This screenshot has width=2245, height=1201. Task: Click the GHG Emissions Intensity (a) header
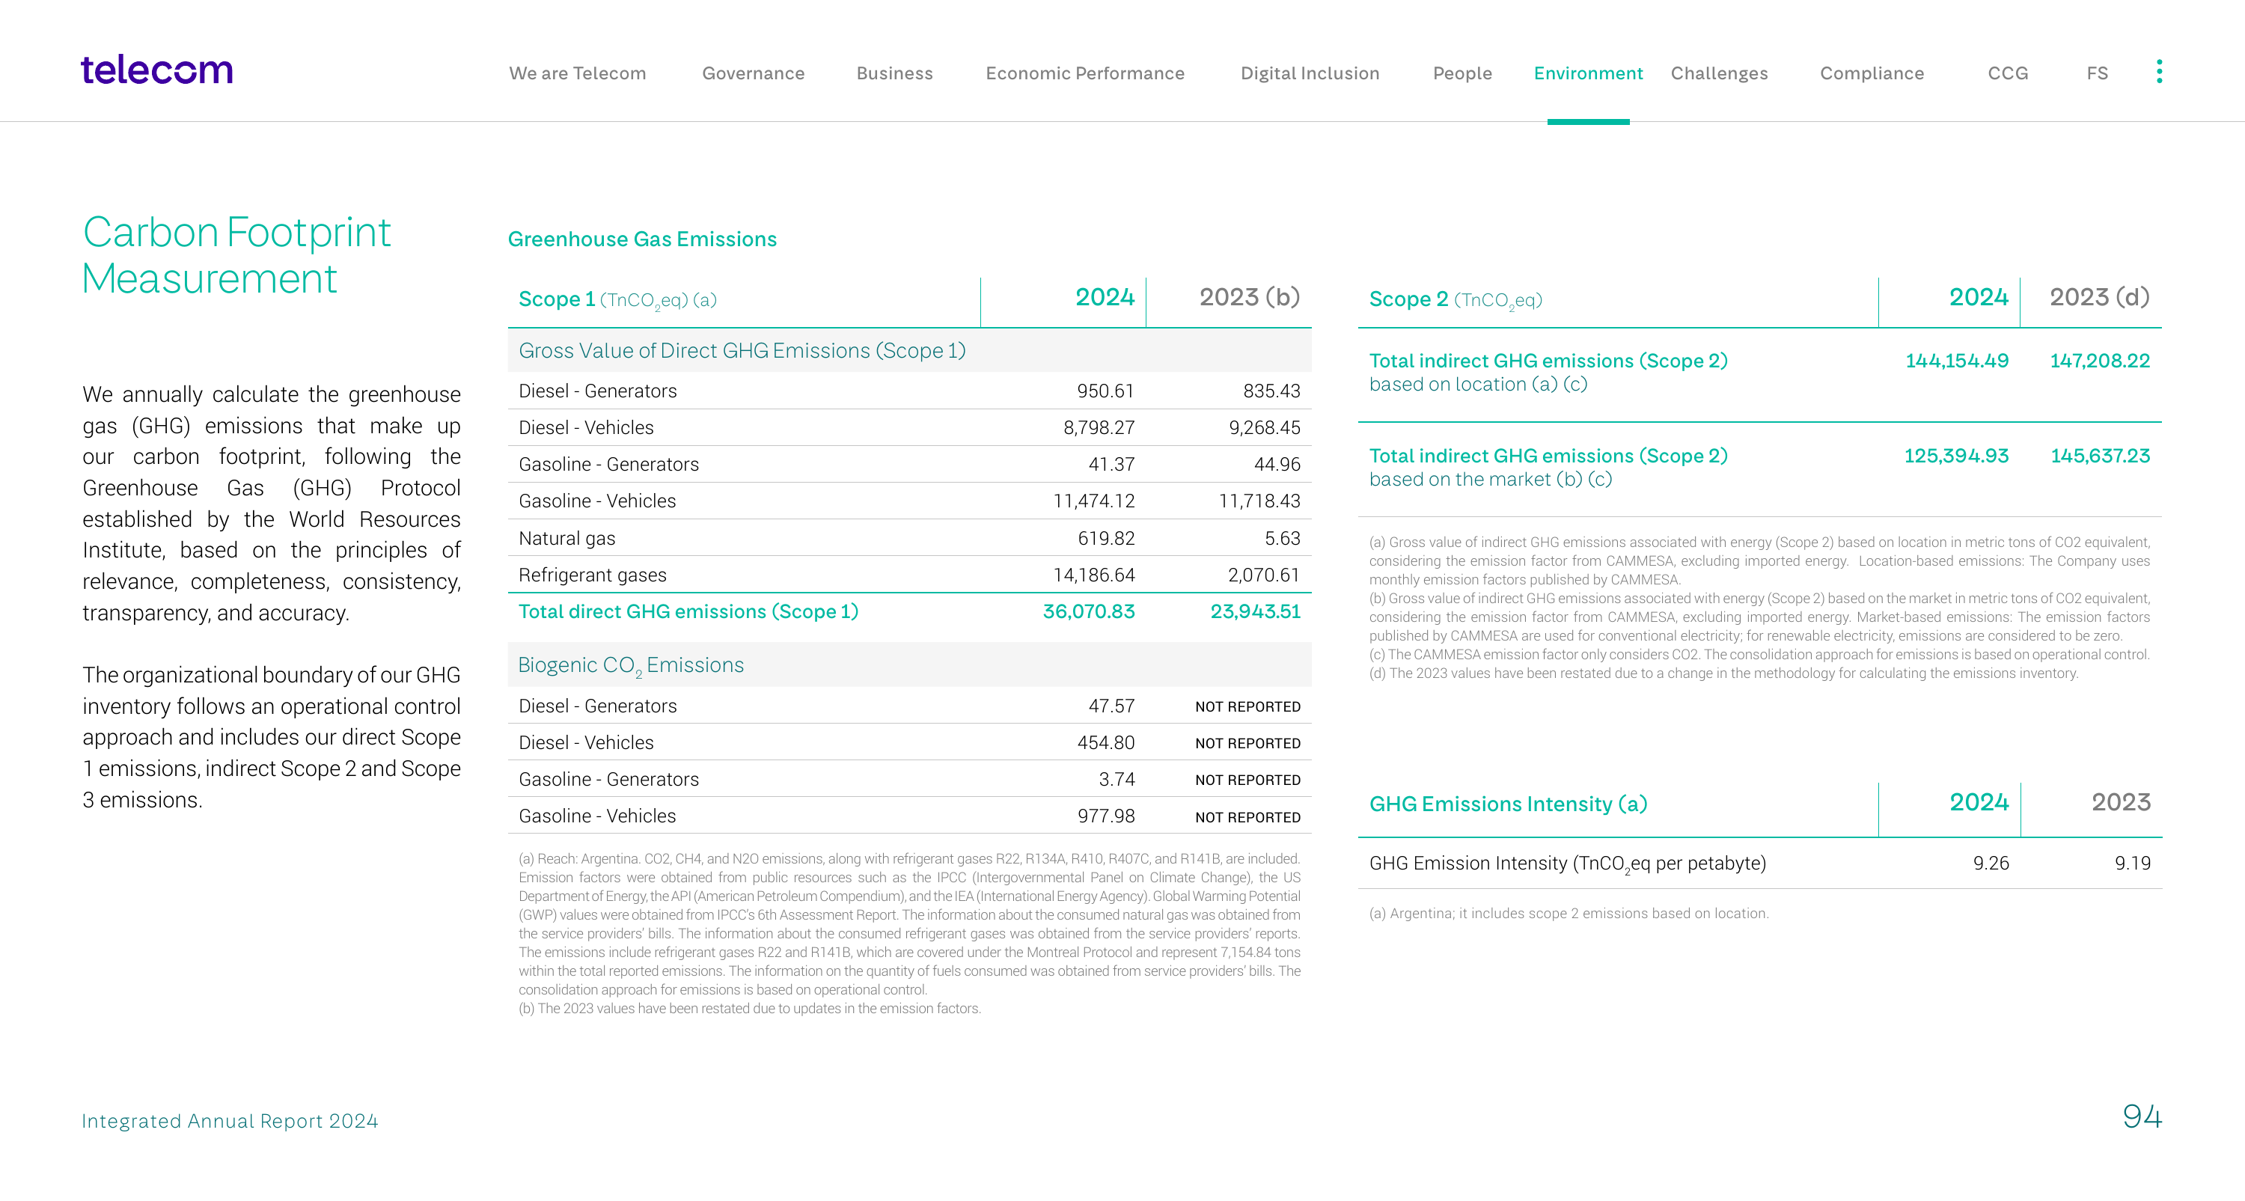tap(1508, 804)
